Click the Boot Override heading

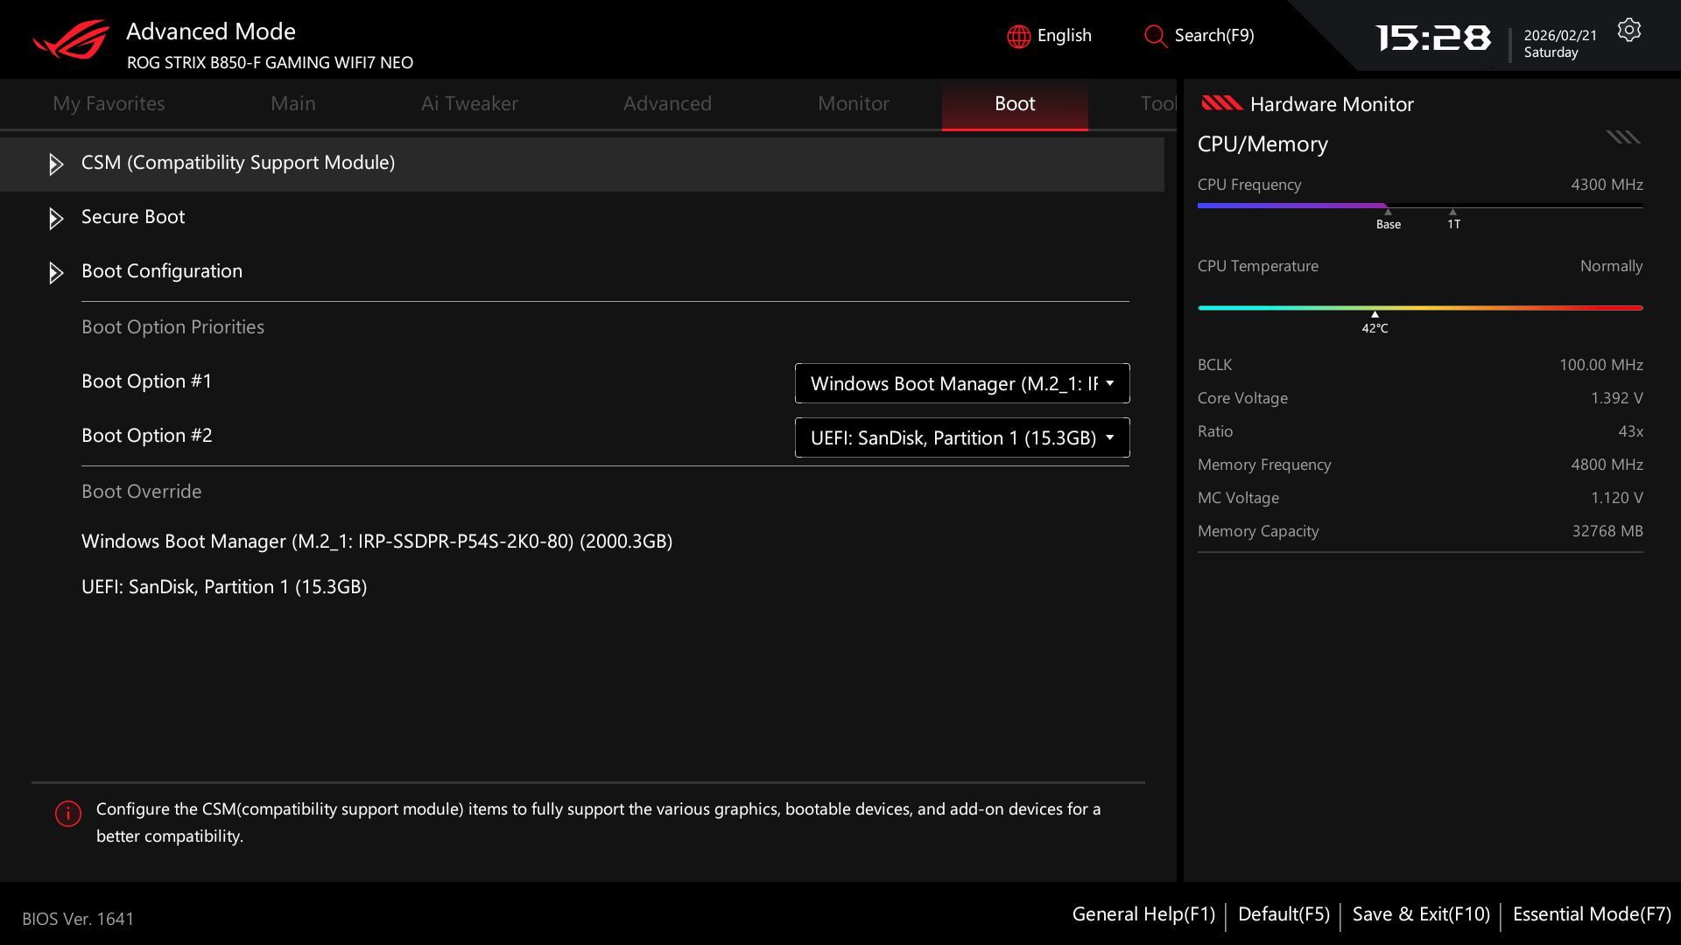click(x=141, y=492)
